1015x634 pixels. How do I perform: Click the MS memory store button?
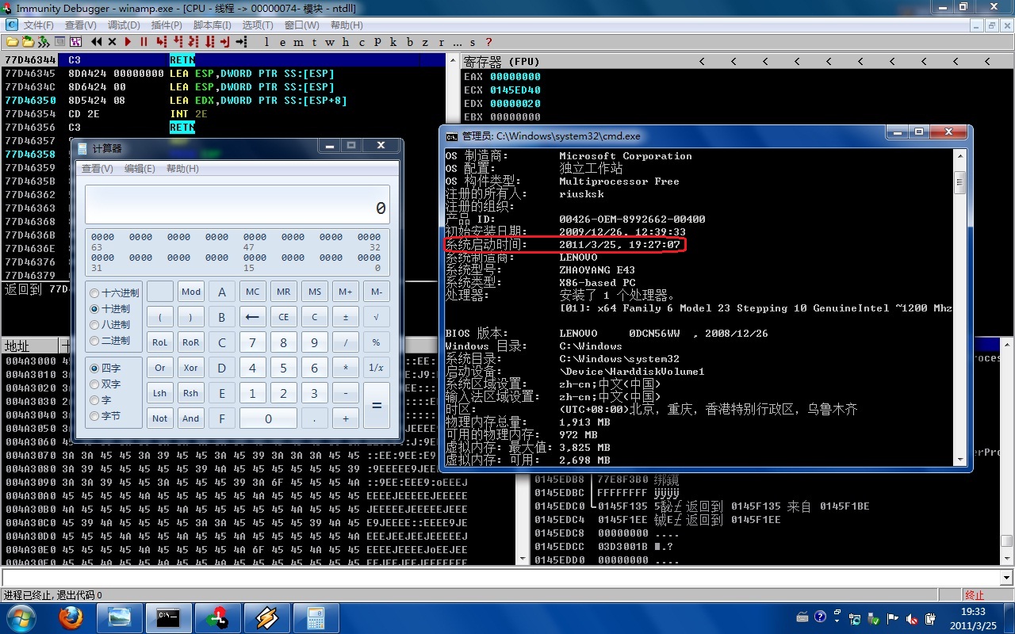point(315,292)
